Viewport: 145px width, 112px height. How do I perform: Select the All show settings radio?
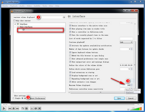tap(22, 98)
